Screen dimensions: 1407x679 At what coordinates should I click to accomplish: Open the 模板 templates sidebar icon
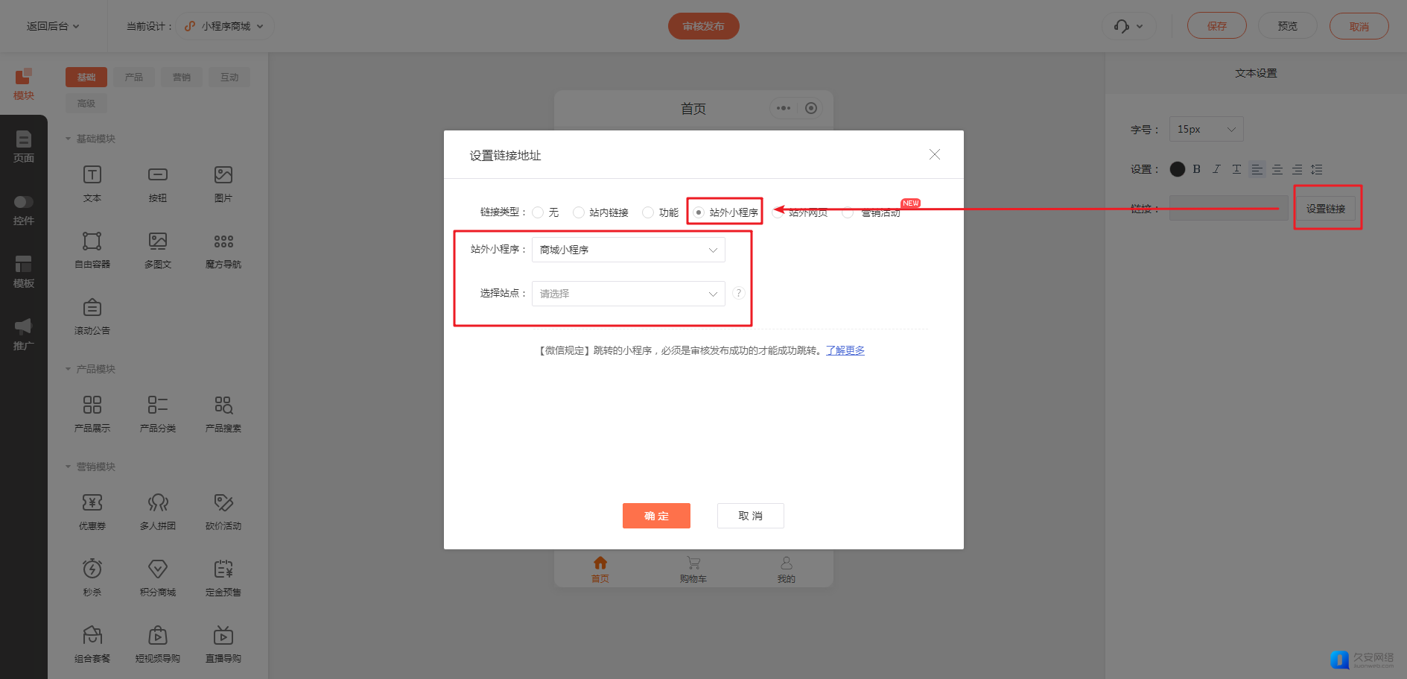pos(24,271)
